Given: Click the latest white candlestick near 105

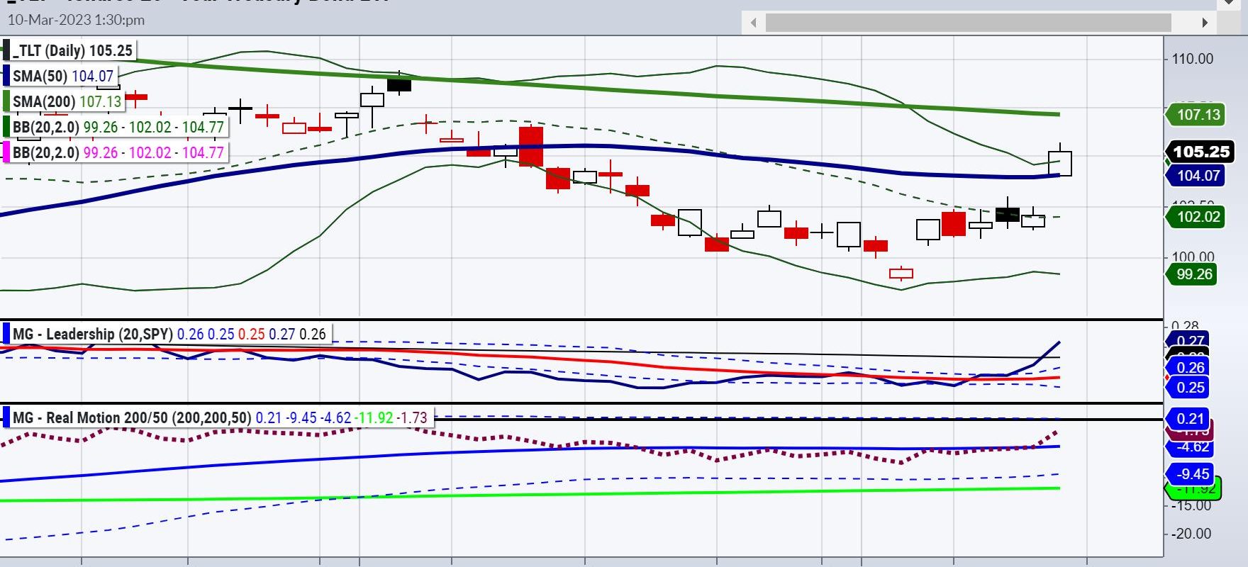Looking at the screenshot, I should [x=1060, y=163].
